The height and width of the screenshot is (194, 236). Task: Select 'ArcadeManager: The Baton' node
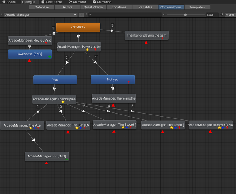click(x=163, y=125)
